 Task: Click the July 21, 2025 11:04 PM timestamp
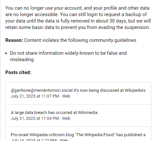pyautogui.click(x=35, y=118)
